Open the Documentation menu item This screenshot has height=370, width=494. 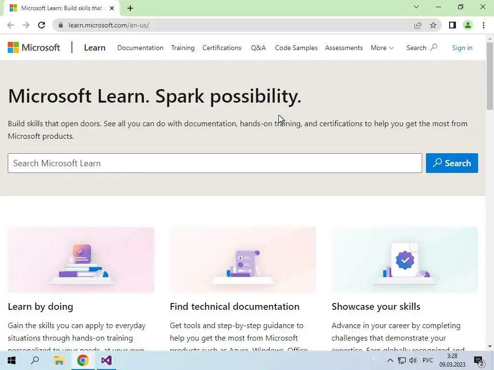[140, 48]
